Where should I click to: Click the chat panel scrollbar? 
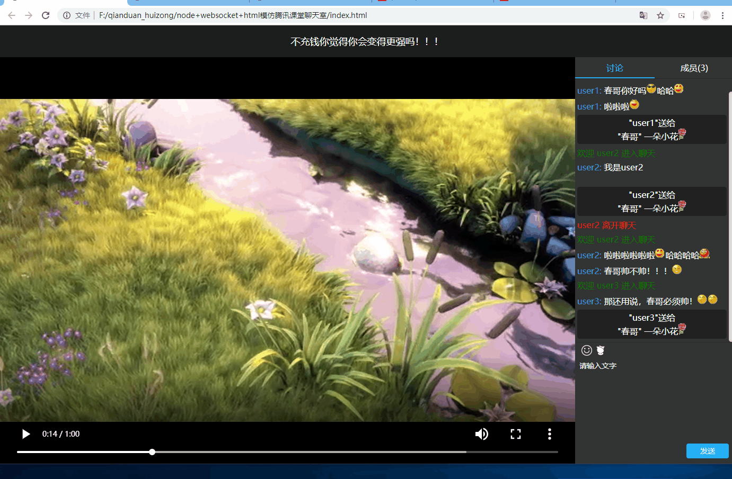point(730,217)
